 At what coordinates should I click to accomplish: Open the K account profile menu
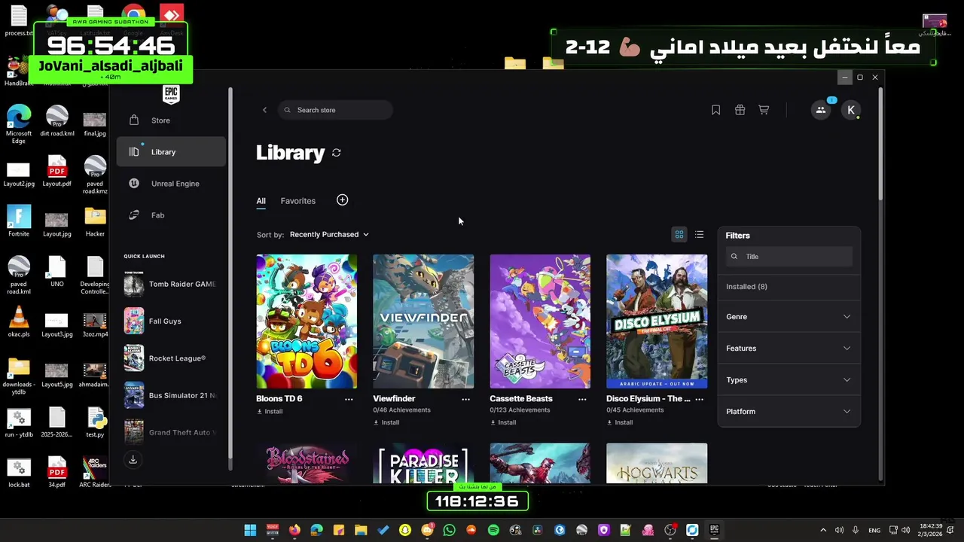(x=851, y=110)
